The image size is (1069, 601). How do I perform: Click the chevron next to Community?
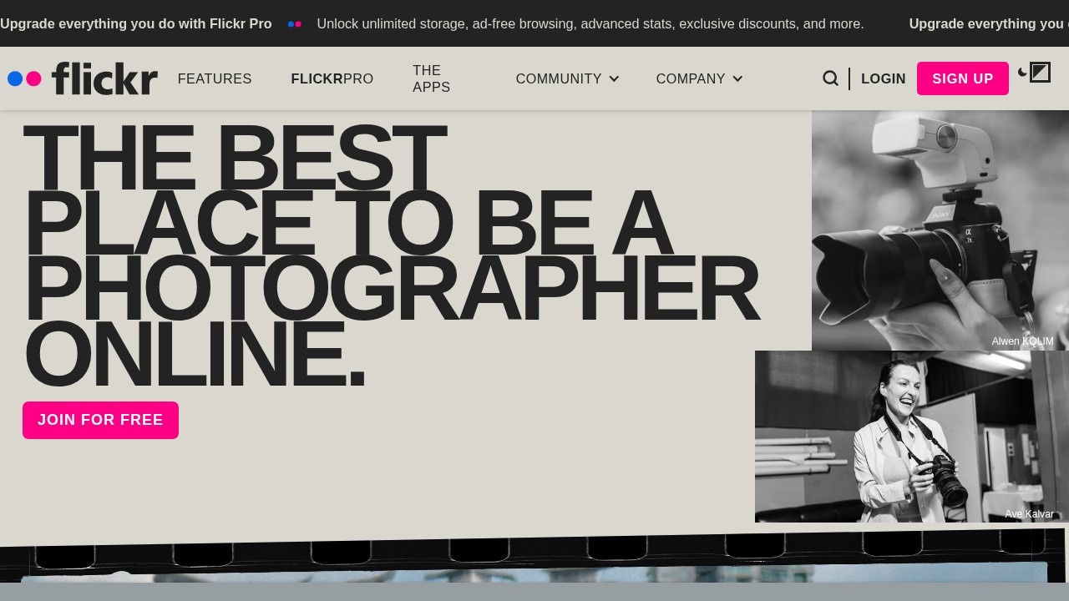[x=614, y=78]
